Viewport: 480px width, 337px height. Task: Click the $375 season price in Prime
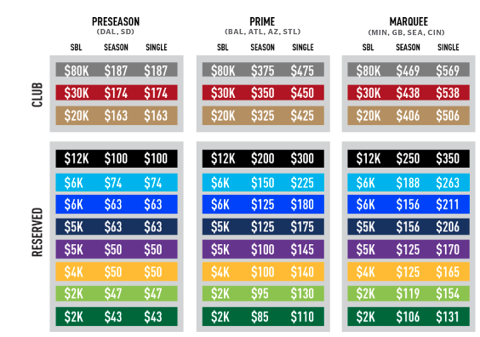click(262, 71)
